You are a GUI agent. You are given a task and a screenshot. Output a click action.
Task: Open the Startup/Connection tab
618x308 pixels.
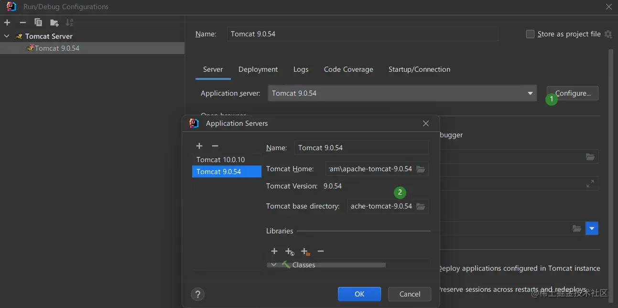pos(419,69)
